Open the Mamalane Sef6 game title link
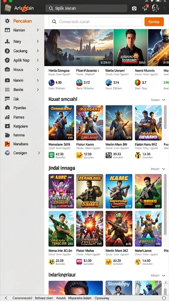The width and height of the screenshot is (169, 301). point(59,144)
